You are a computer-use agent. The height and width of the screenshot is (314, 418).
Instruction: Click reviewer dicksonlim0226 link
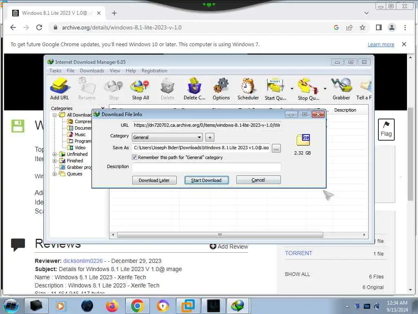[x=83, y=261]
